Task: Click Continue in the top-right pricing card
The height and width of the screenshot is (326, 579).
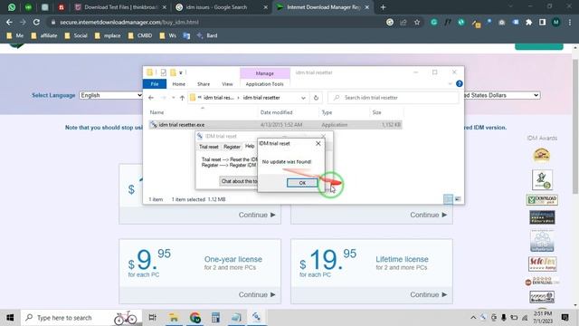Action: tap(429, 215)
